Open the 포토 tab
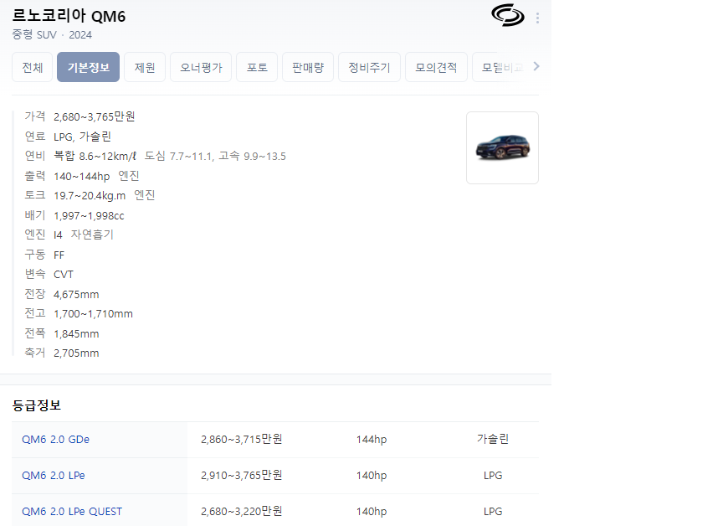 coord(257,67)
